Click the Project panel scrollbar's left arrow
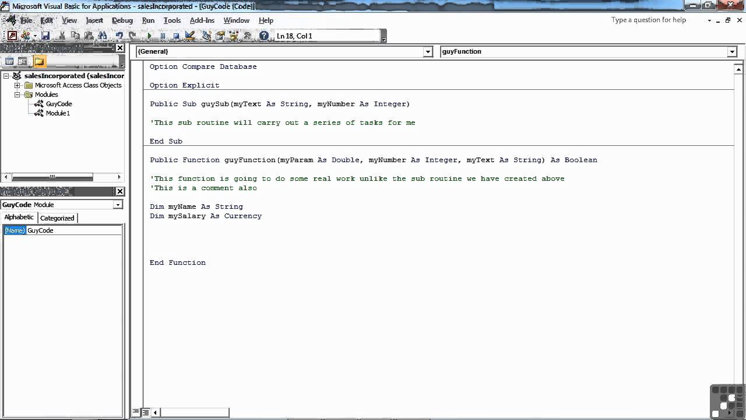746x420 pixels. (x=6, y=177)
